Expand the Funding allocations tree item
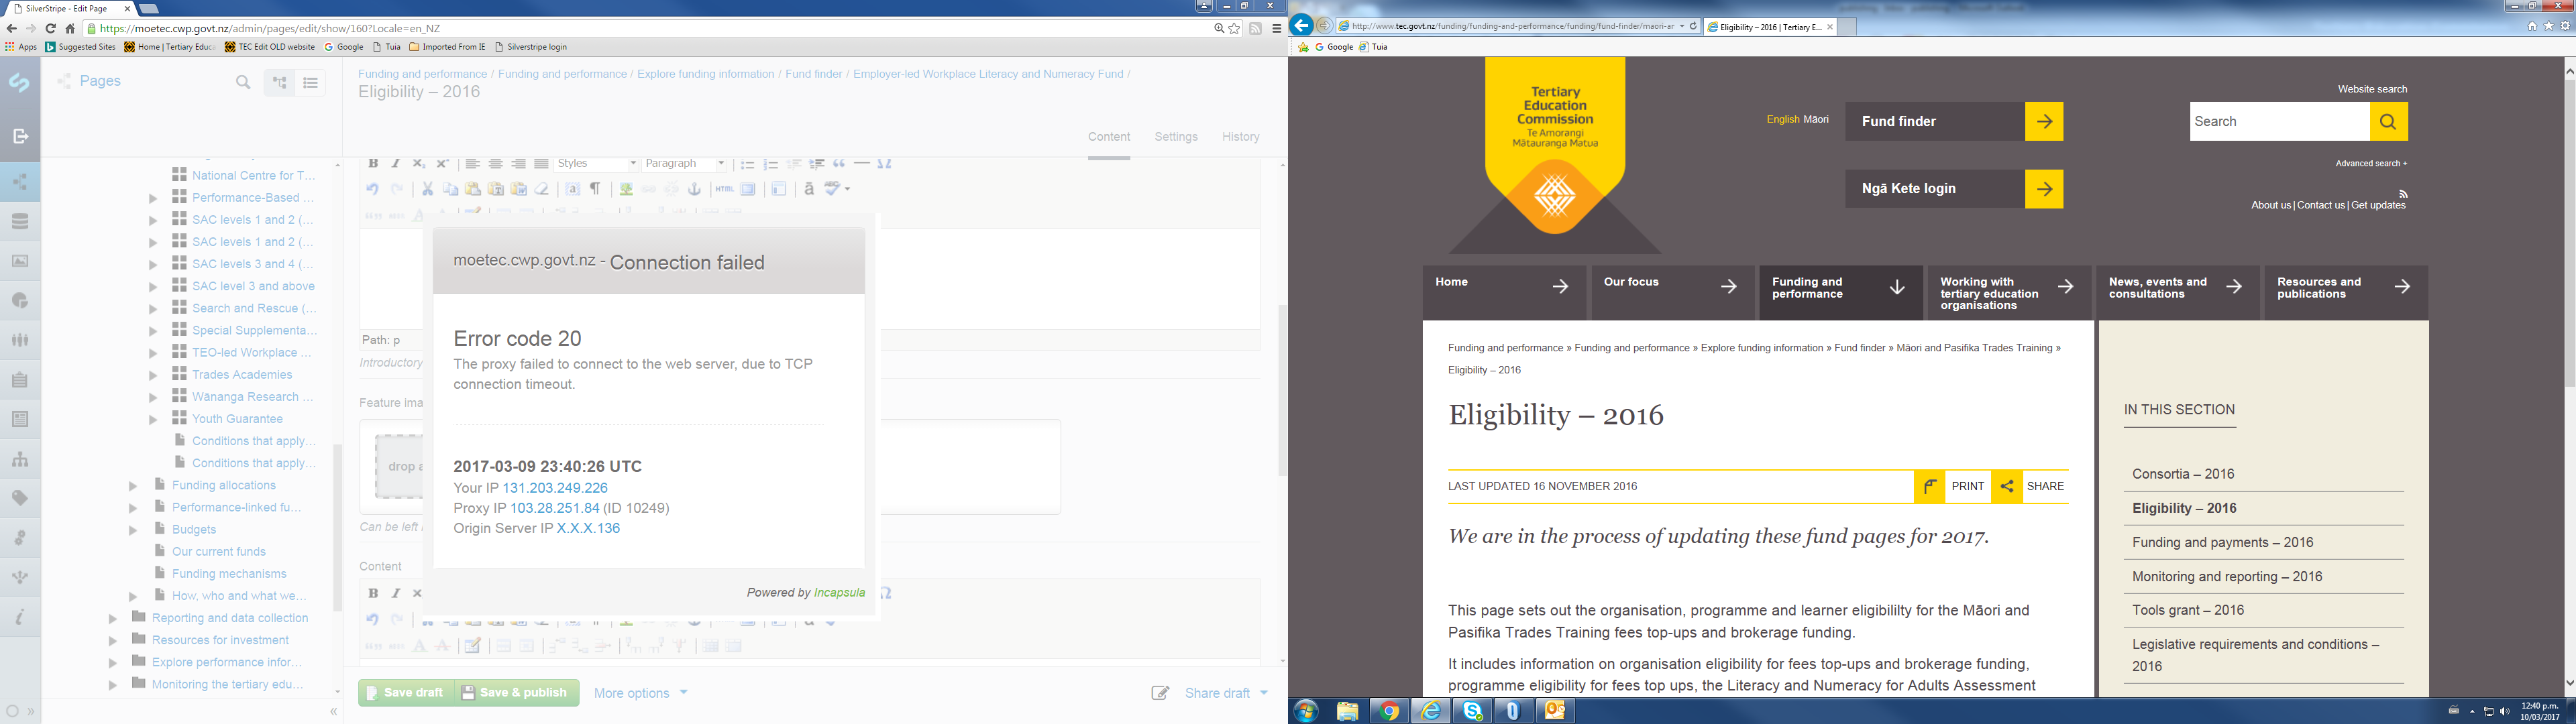This screenshot has height=724, width=2576. click(x=133, y=486)
